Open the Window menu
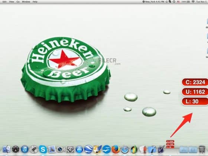This screenshot has width=208, height=156. click(x=26, y=2)
